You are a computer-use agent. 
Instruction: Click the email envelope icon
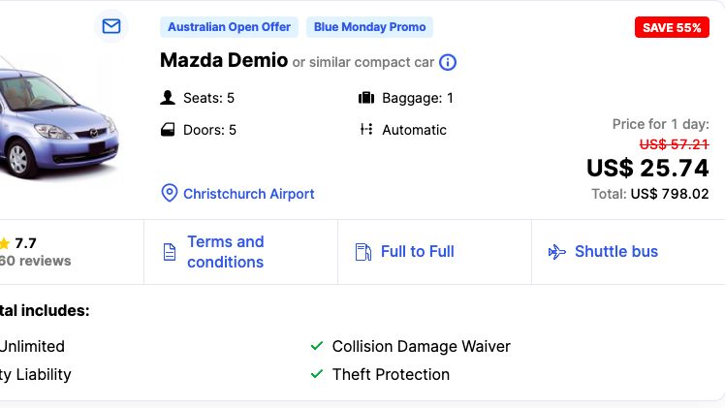[111, 26]
